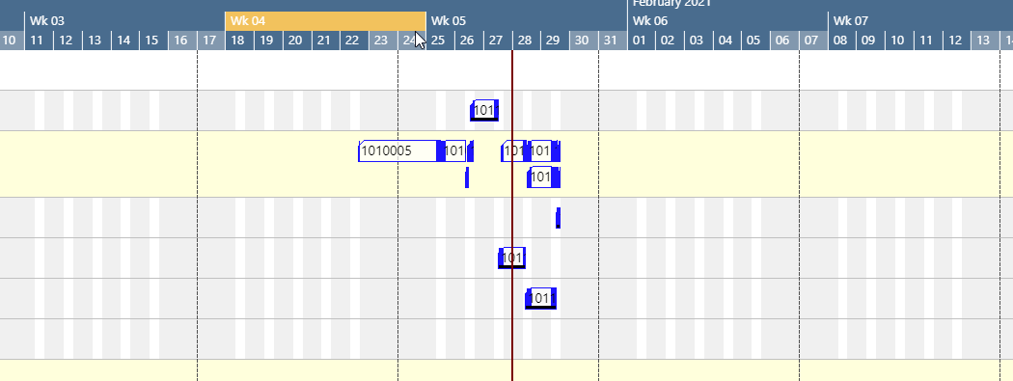This screenshot has height=381, width=1013.
Task: Click day 18 in the date header
Action: 239,41
